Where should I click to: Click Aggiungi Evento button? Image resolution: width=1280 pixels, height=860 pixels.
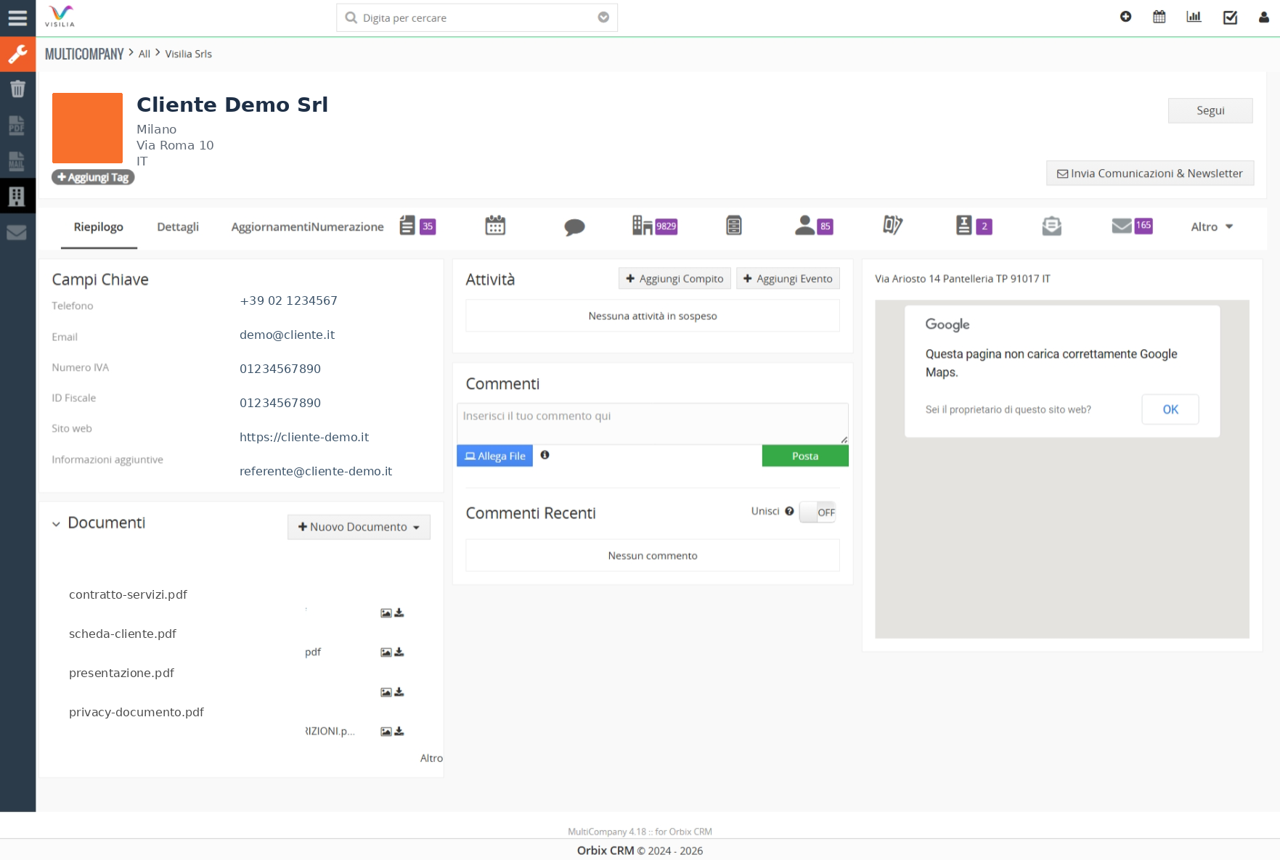(788, 279)
